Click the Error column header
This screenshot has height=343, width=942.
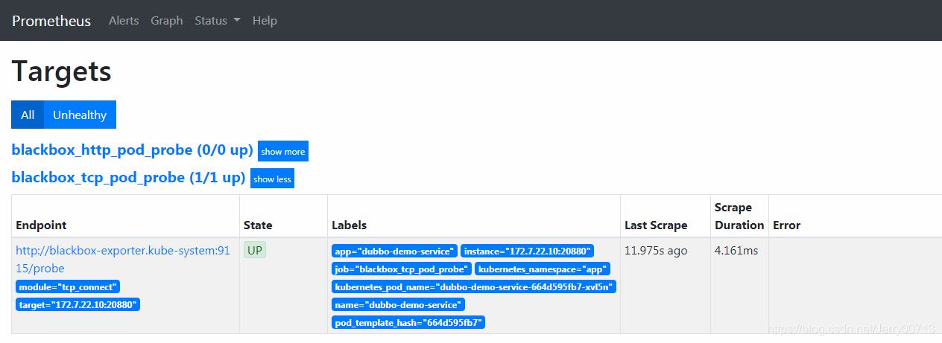[x=787, y=225]
